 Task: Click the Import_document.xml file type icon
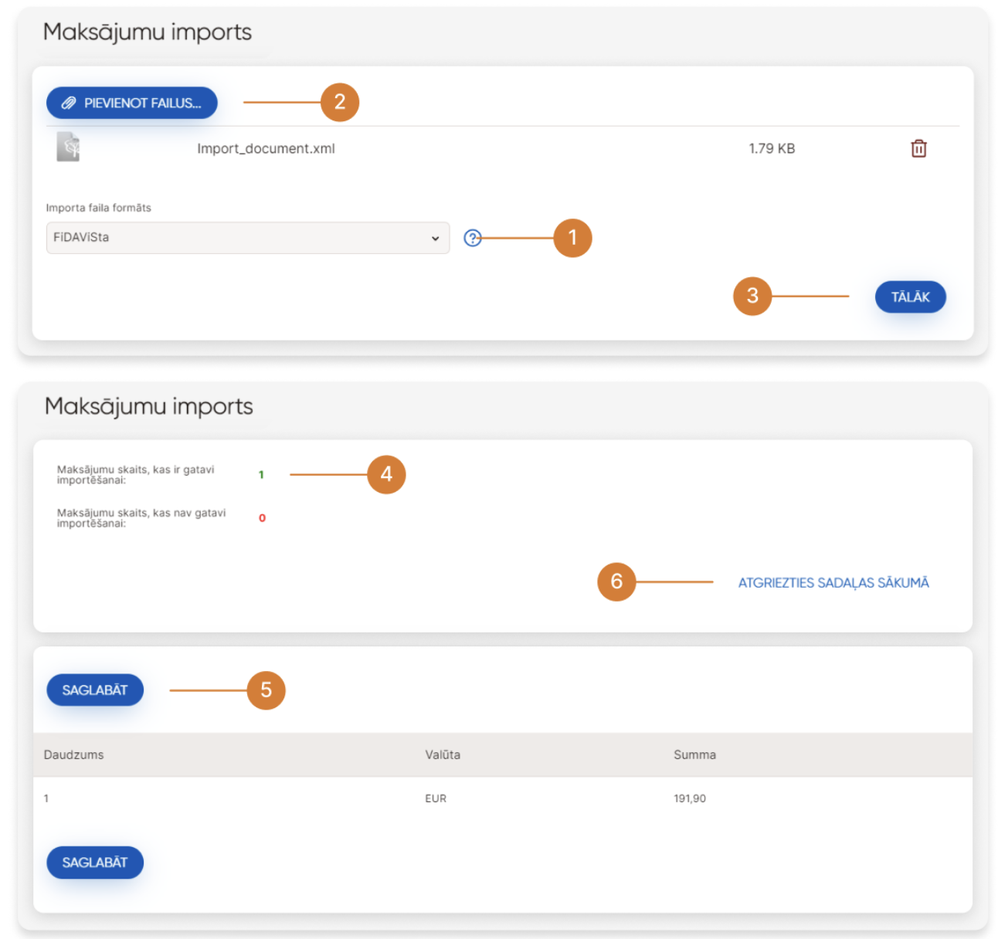coord(68,147)
